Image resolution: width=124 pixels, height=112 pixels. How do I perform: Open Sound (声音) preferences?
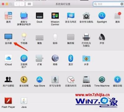[102, 37]
